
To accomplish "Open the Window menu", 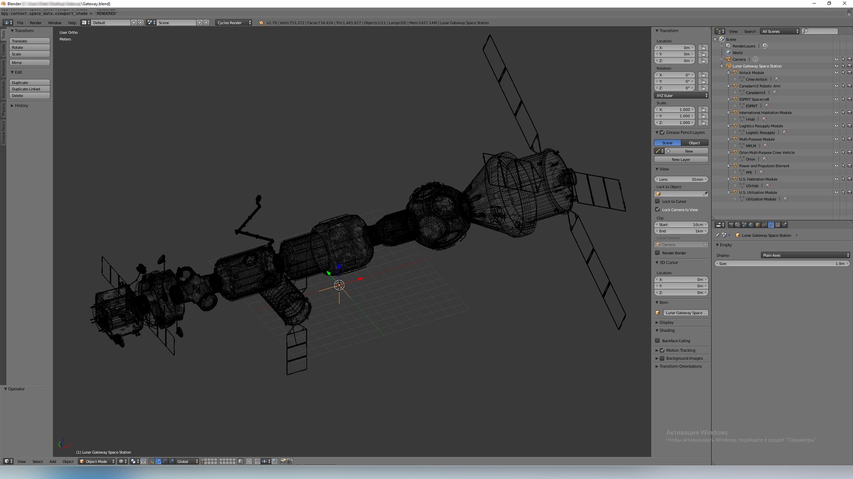I will [x=55, y=23].
